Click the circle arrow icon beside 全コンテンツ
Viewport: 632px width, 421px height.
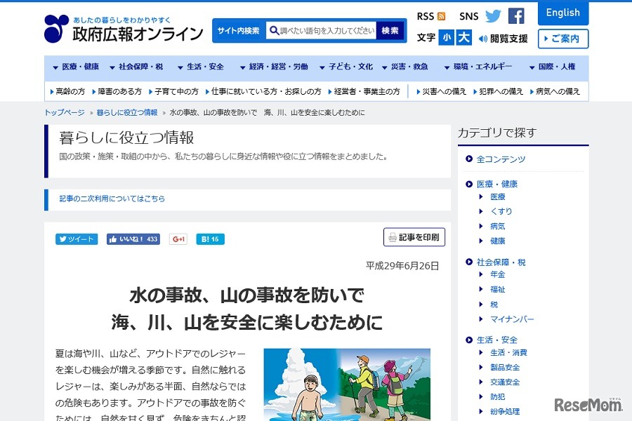(x=469, y=159)
